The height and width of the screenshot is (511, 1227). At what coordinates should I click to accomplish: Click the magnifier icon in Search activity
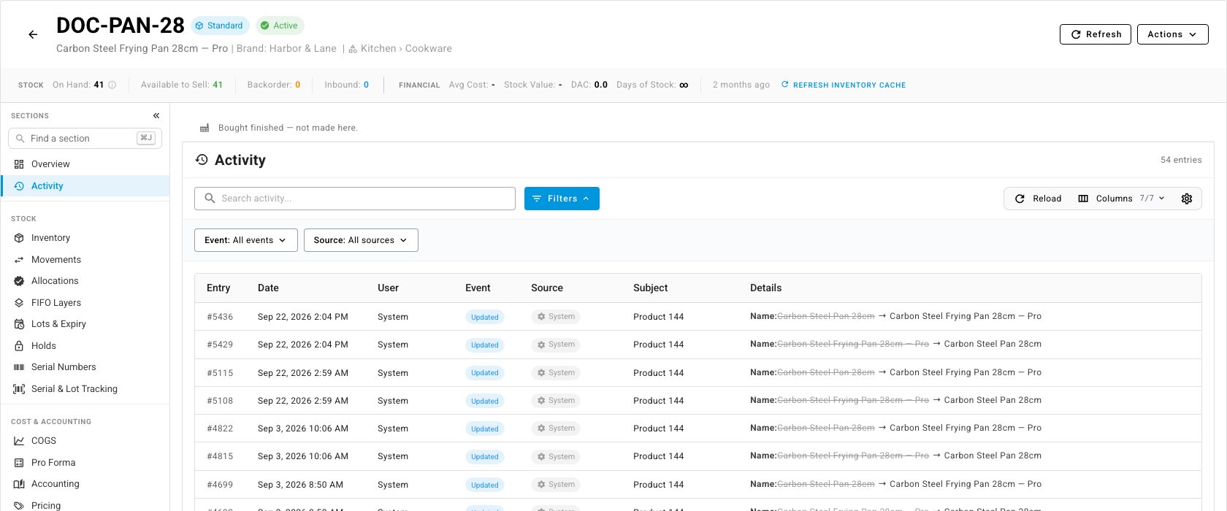[x=210, y=199]
